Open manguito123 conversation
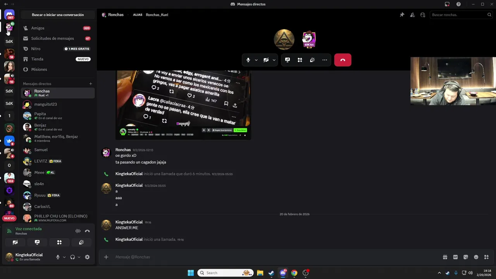Image resolution: width=496 pixels, height=279 pixels. point(58,104)
